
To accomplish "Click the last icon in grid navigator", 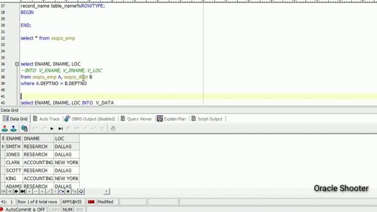I will (x=81, y=191).
